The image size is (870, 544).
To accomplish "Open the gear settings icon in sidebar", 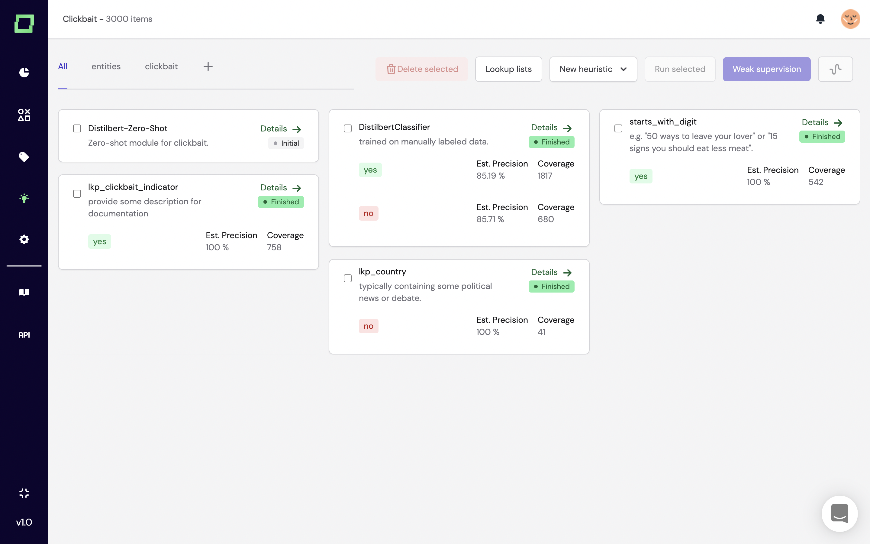I will click(24, 239).
